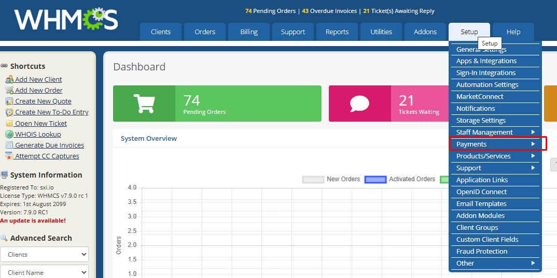557x278 pixels.
Task: Select MarketConnect menu item
Action: click(x=496, y=96)
